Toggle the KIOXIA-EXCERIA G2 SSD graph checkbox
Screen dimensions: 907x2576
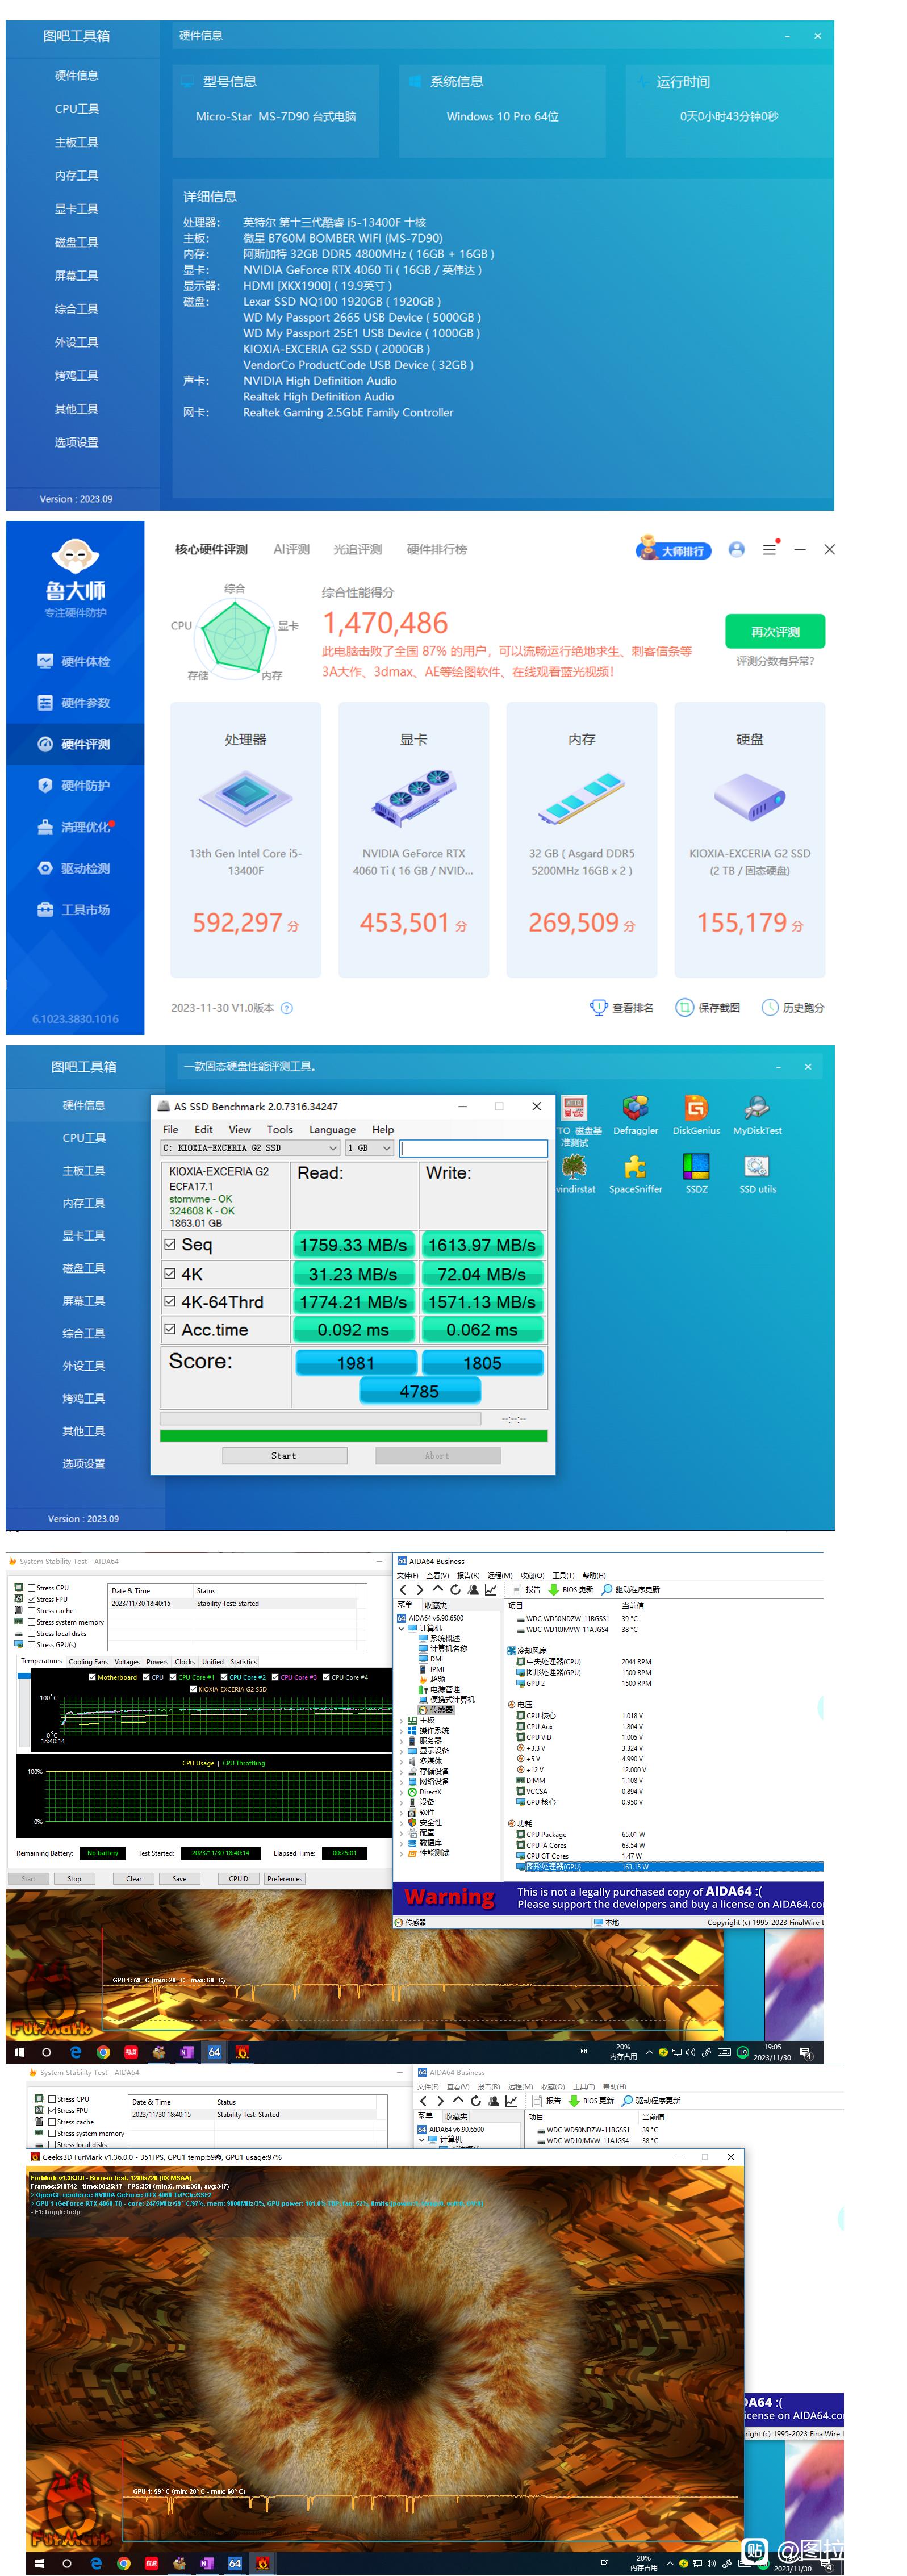(193, 1689)
